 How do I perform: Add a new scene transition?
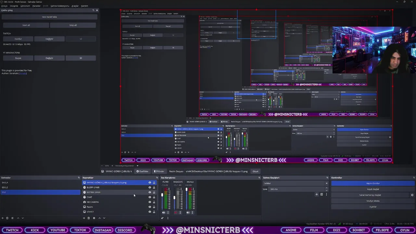[x=317, y=194]
